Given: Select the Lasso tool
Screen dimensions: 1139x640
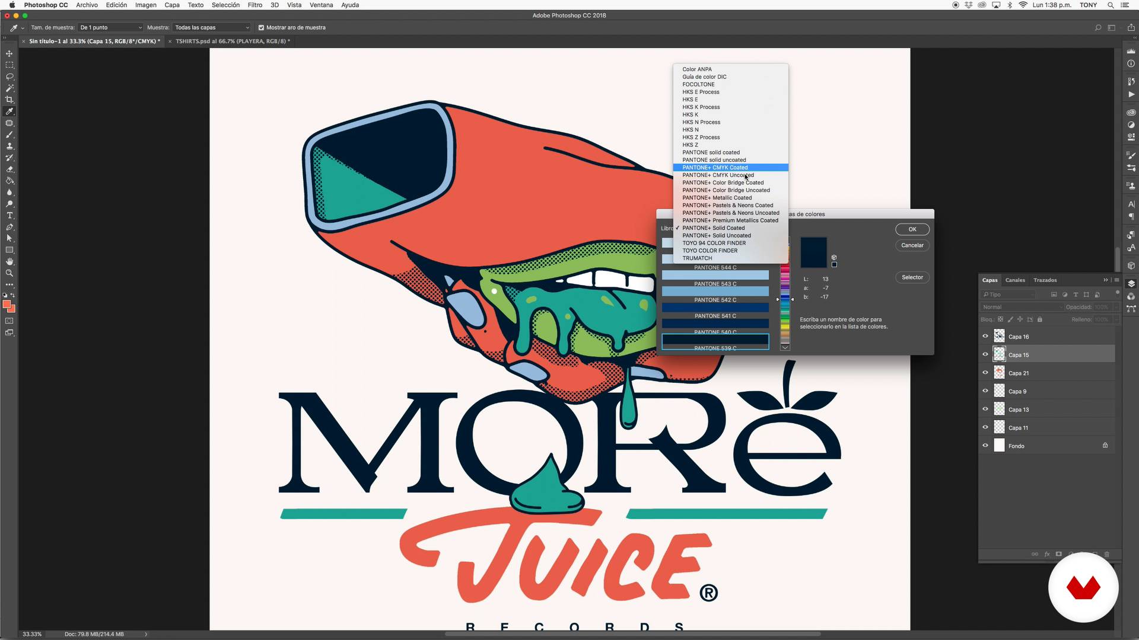Looking at the screenshot, I should [x=9, y=76].
